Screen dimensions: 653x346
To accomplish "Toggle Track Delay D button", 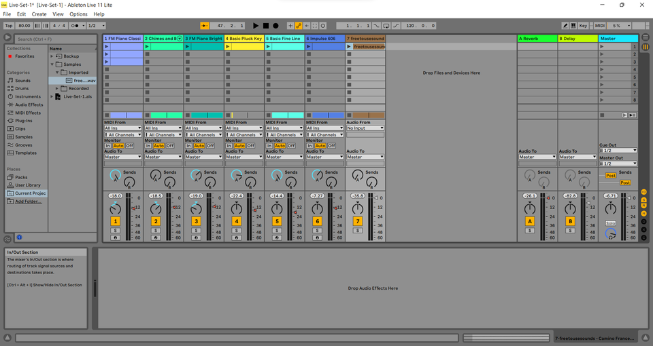I will 644,221.
